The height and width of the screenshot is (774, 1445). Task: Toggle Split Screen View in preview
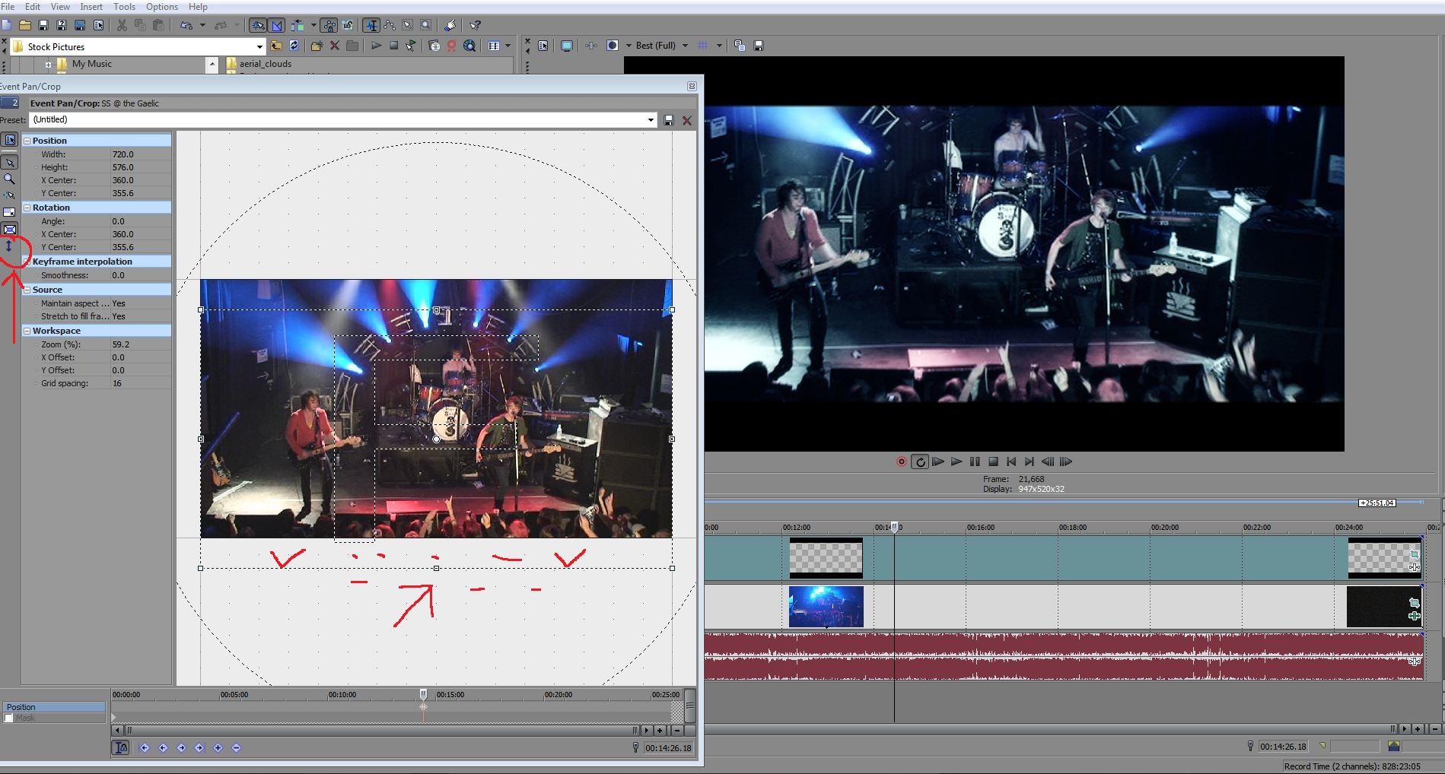(613, 46)
